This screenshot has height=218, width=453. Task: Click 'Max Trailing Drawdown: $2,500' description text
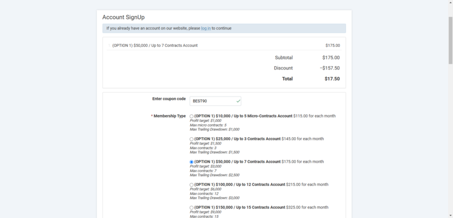tap(215, 175)
